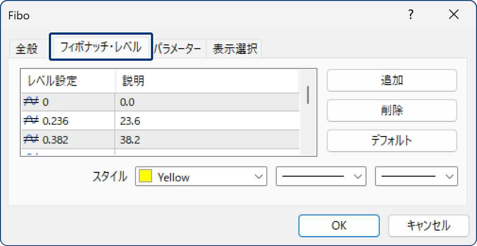
Task: Confirm settings with the OK button
Action: point(339,225)
